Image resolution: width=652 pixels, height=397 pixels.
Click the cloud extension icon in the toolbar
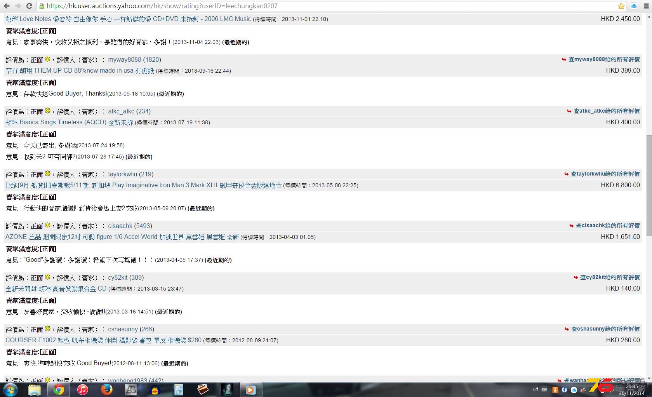point(634,6)
